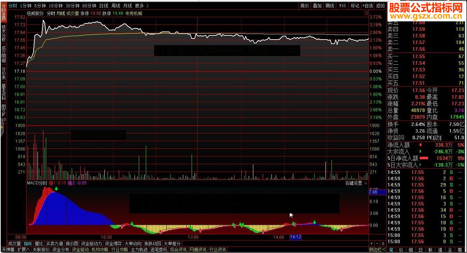Click the 竞价 button
Image resolution: width=467 pixels, height=253 pixels.
(305, 6)
